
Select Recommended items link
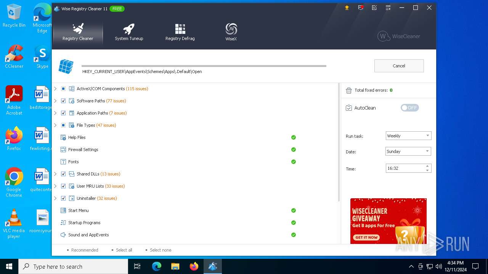pos(85,250)
